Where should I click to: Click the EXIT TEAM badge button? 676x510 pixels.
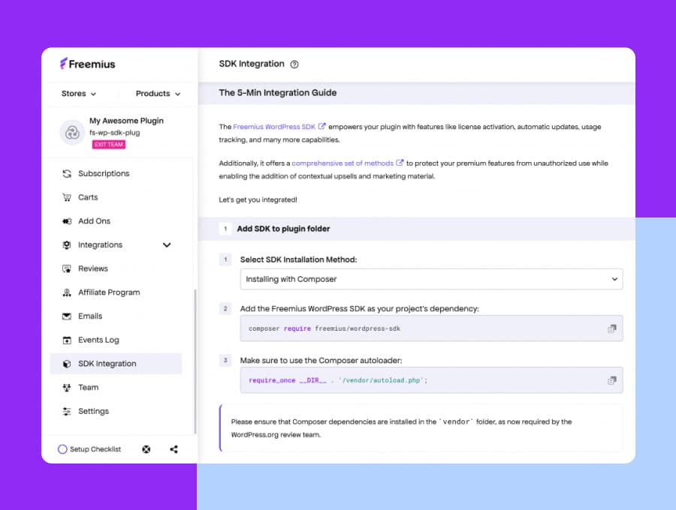(x=109, y=145)
